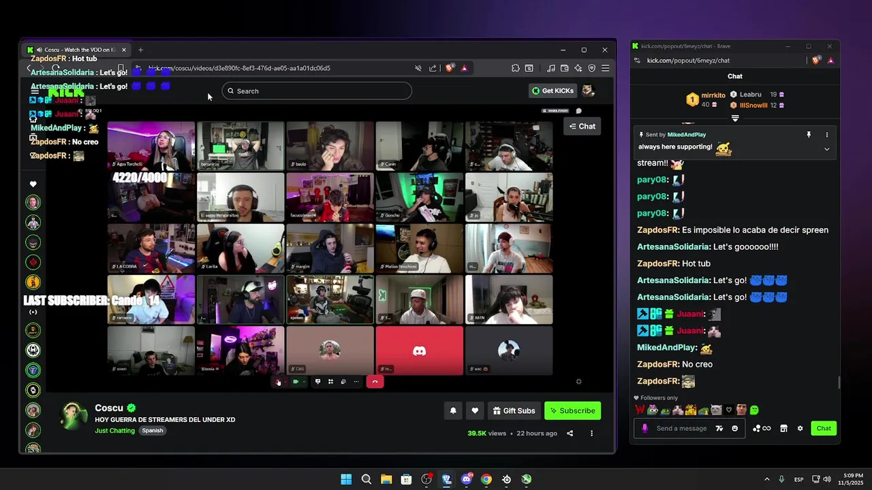
Task: Click mirrkito in the gift leaderboard
Action: pos(713,95)
